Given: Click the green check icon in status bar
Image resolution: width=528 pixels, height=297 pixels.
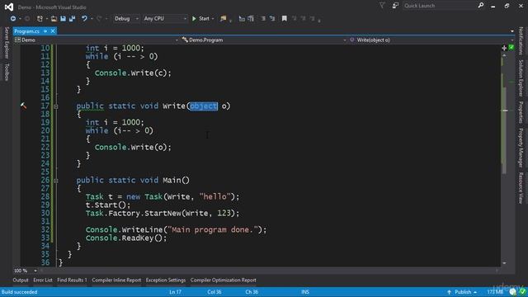Looking at the screenshot, I should click(522, 291).
